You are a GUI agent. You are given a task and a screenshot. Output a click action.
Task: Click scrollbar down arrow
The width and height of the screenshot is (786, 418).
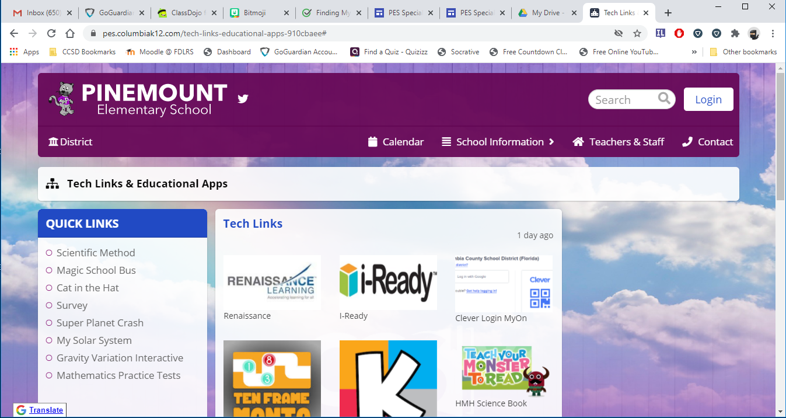(781, 412)
